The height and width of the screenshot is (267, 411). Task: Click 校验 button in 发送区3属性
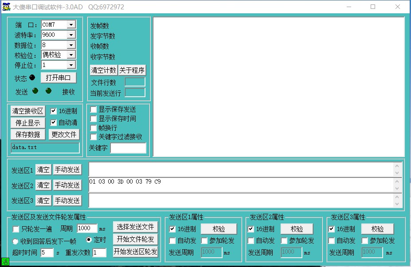click(377, 229)
